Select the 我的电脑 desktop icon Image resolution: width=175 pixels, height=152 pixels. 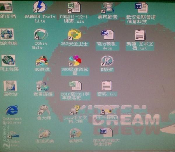(x=7, y=34)
